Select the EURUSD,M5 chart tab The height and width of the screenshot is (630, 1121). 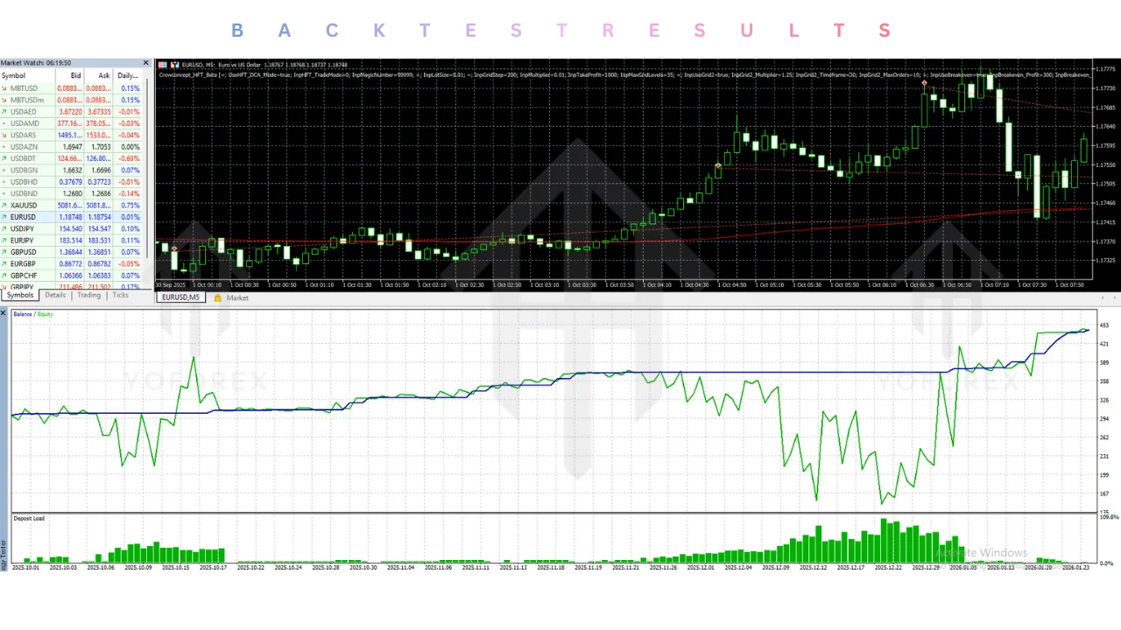pos(180,297)
